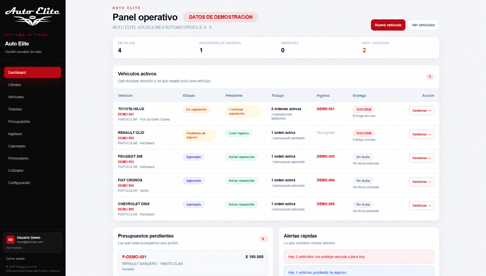486x276 pixels.
Task: Click Gestionar for Peugeot 208
Action: 421,158
